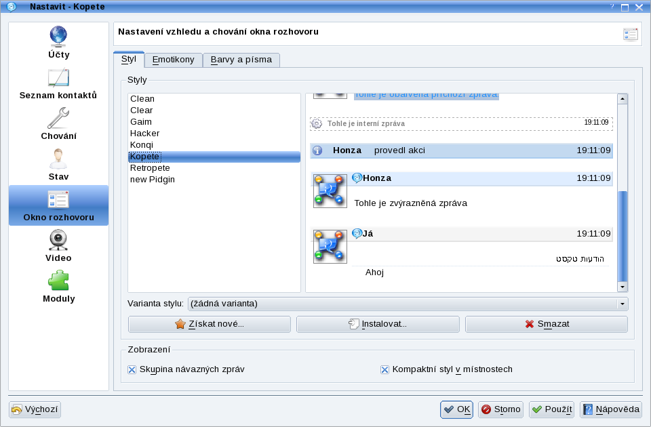Apply changes with Použít button
The width and height of the screenshot is (651, 427).
552,409
